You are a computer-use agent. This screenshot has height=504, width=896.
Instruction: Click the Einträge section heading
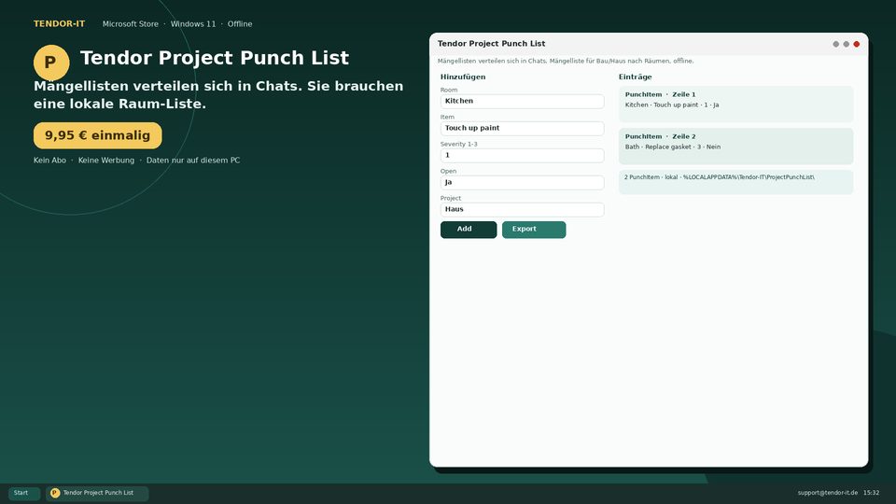click(635, 77)
